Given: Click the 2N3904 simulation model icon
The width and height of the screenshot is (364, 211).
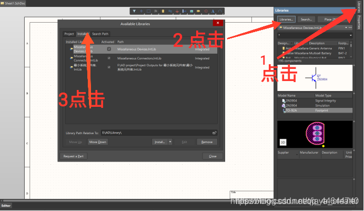Looking at the screenshot, I should coord(284,106).
